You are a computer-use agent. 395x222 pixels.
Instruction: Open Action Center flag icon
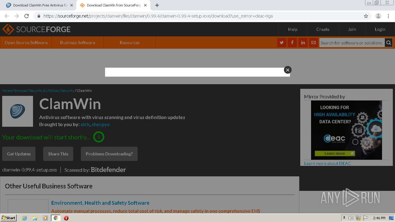click(366, 218)
